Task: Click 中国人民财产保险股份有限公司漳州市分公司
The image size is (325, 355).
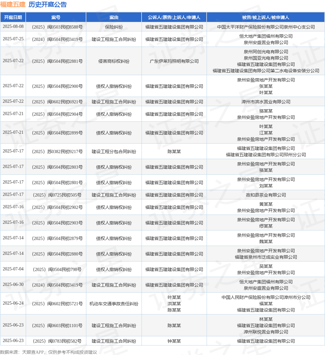Action: pos(266,298)
